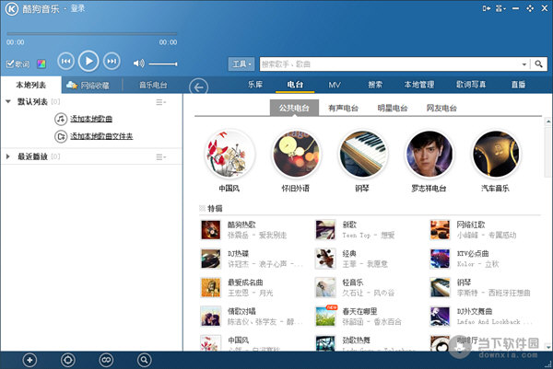553x369 pixels.
Task: Click the 登录 login link
Action: point(77,8)
